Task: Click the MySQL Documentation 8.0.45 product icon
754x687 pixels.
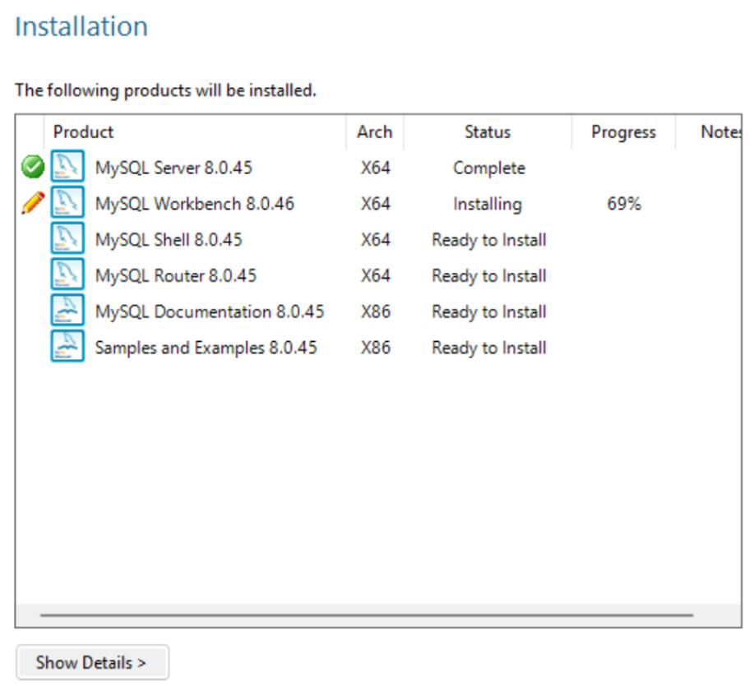Action: click(67, 311)
